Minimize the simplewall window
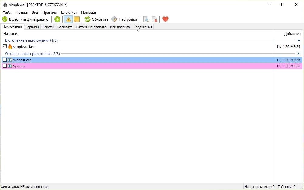304x190 pixels. [269, 5]
